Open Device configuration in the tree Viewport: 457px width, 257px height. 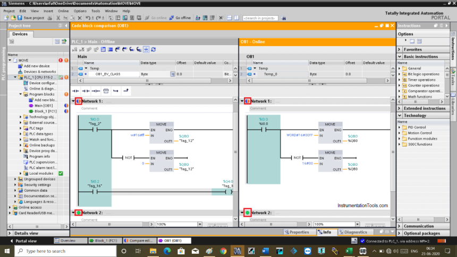[43, 83]
